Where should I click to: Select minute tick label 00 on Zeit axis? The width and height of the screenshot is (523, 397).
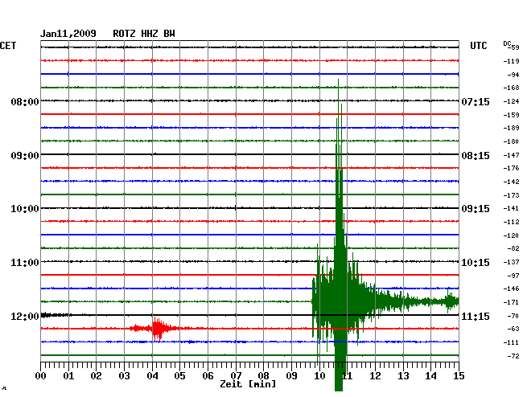41,376
